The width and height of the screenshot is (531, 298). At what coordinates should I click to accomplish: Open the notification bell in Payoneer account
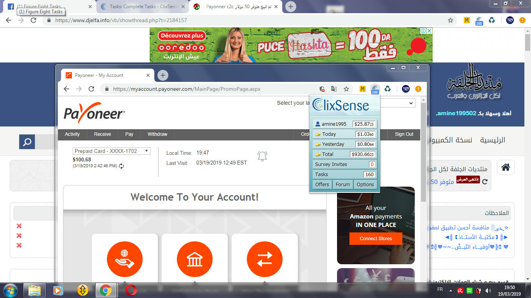[262, 156]
